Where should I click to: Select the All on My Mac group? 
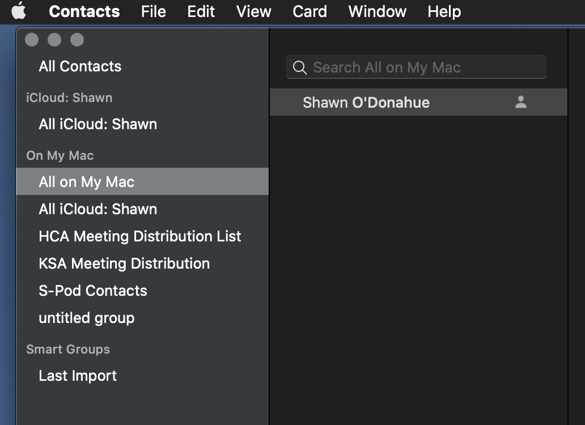pos(86,182)
